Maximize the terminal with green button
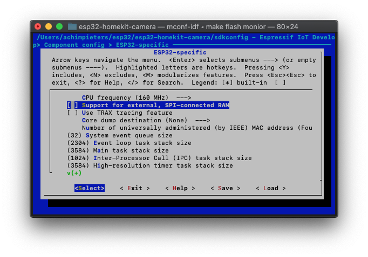The width and height of the screenshot is (368, 257). click(59, 26)
